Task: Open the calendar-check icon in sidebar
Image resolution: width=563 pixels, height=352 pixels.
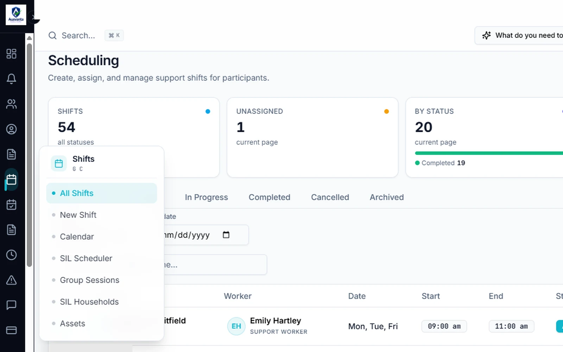Action: pos(11,205)
